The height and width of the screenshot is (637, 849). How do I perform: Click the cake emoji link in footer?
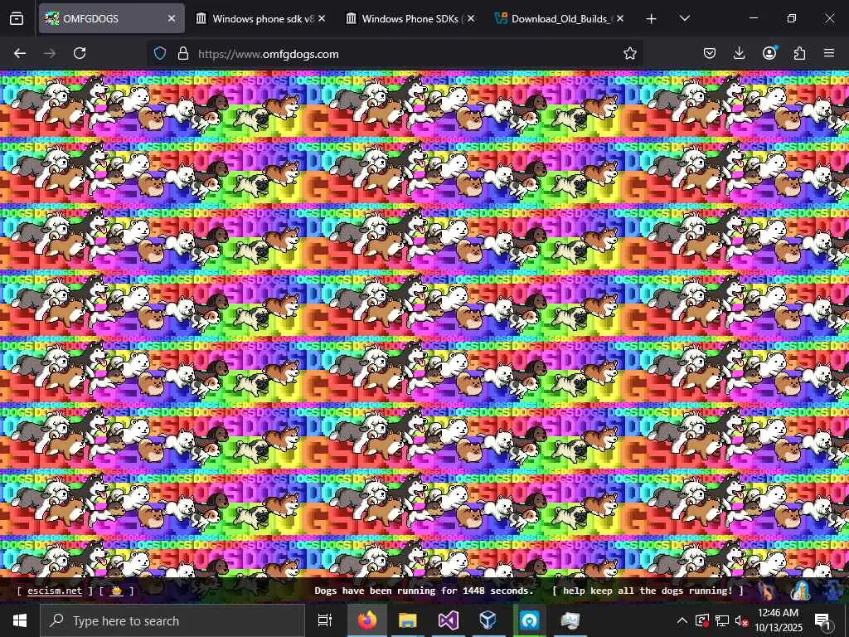click(116, 591)
